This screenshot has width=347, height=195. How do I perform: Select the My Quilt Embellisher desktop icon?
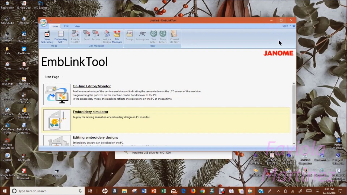pyautogui.click(x=24, y=113)
